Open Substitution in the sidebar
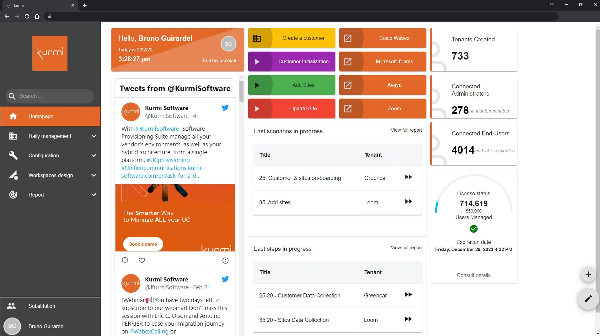 coord(50,306)
